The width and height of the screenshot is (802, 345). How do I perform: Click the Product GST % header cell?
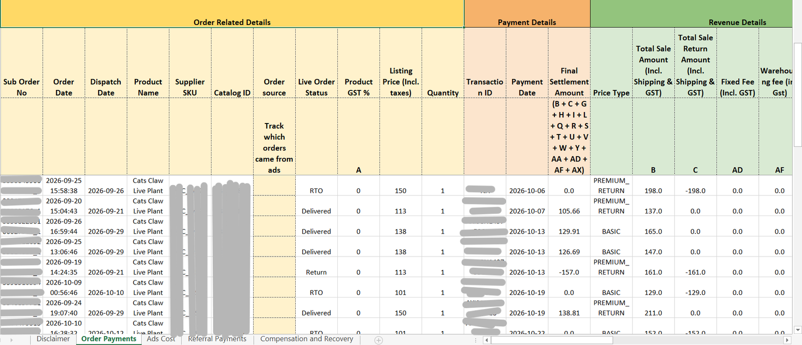pos(358,63)
